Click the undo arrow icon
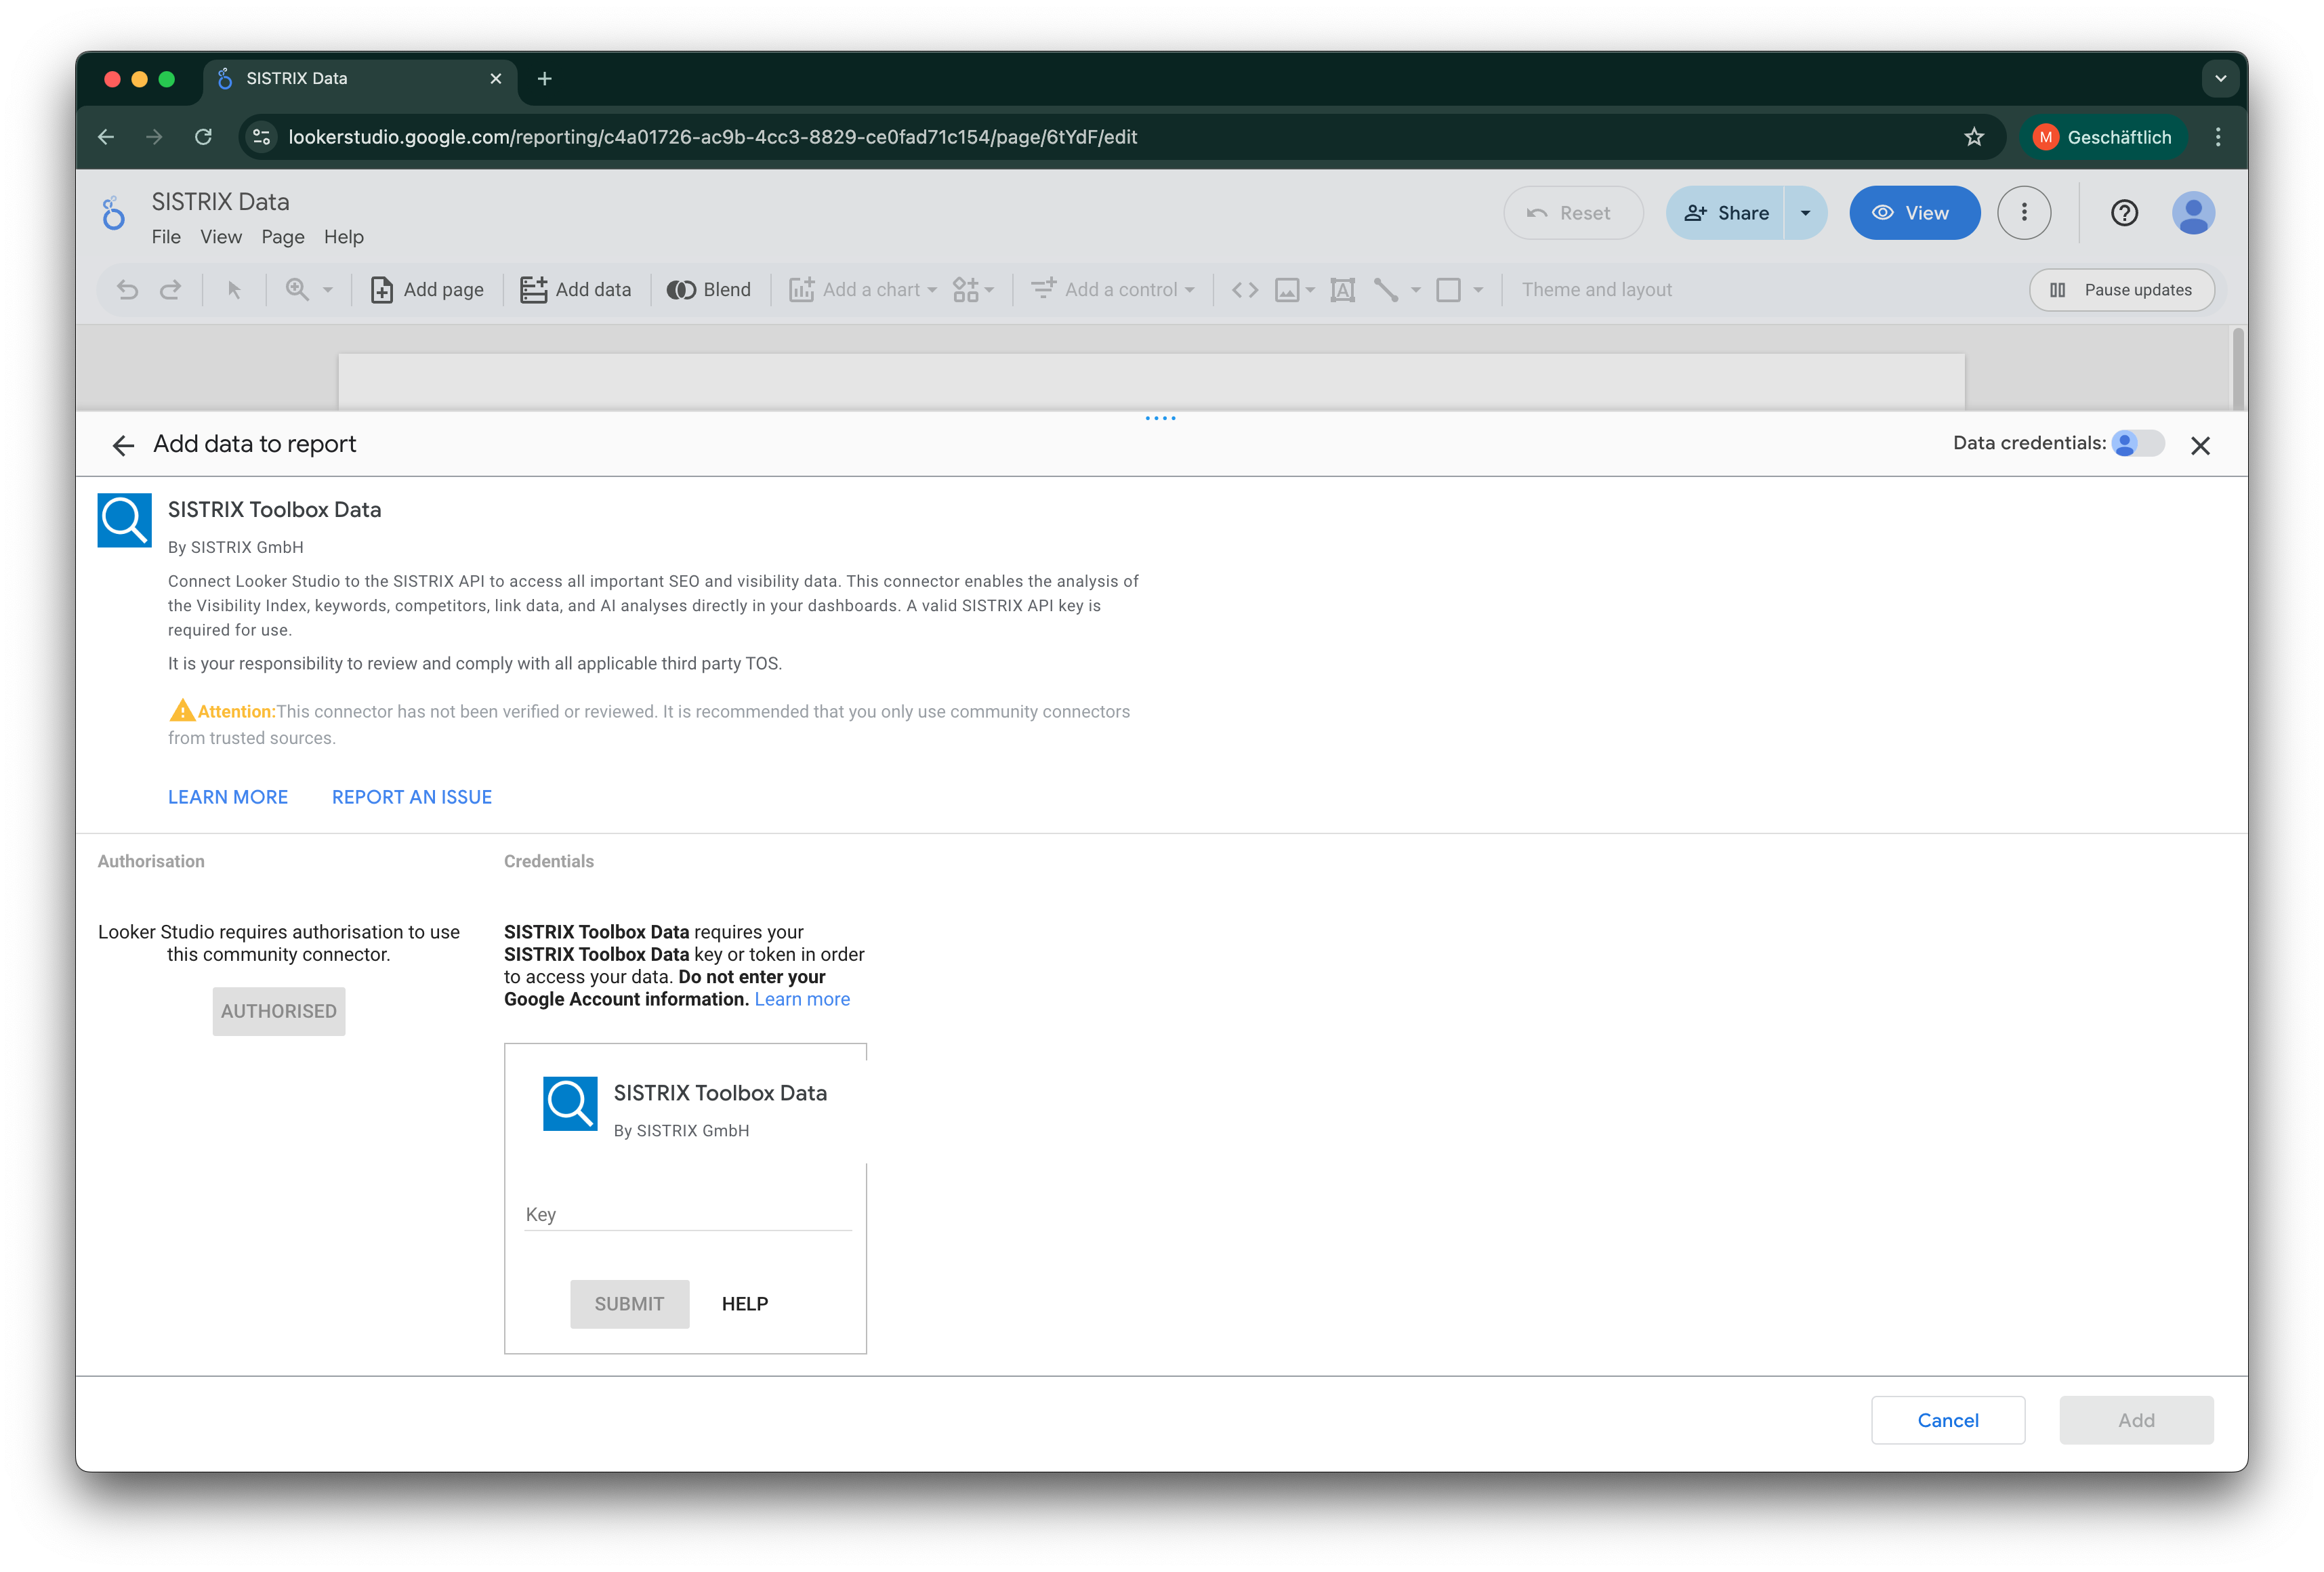 (x=127, y=290)
